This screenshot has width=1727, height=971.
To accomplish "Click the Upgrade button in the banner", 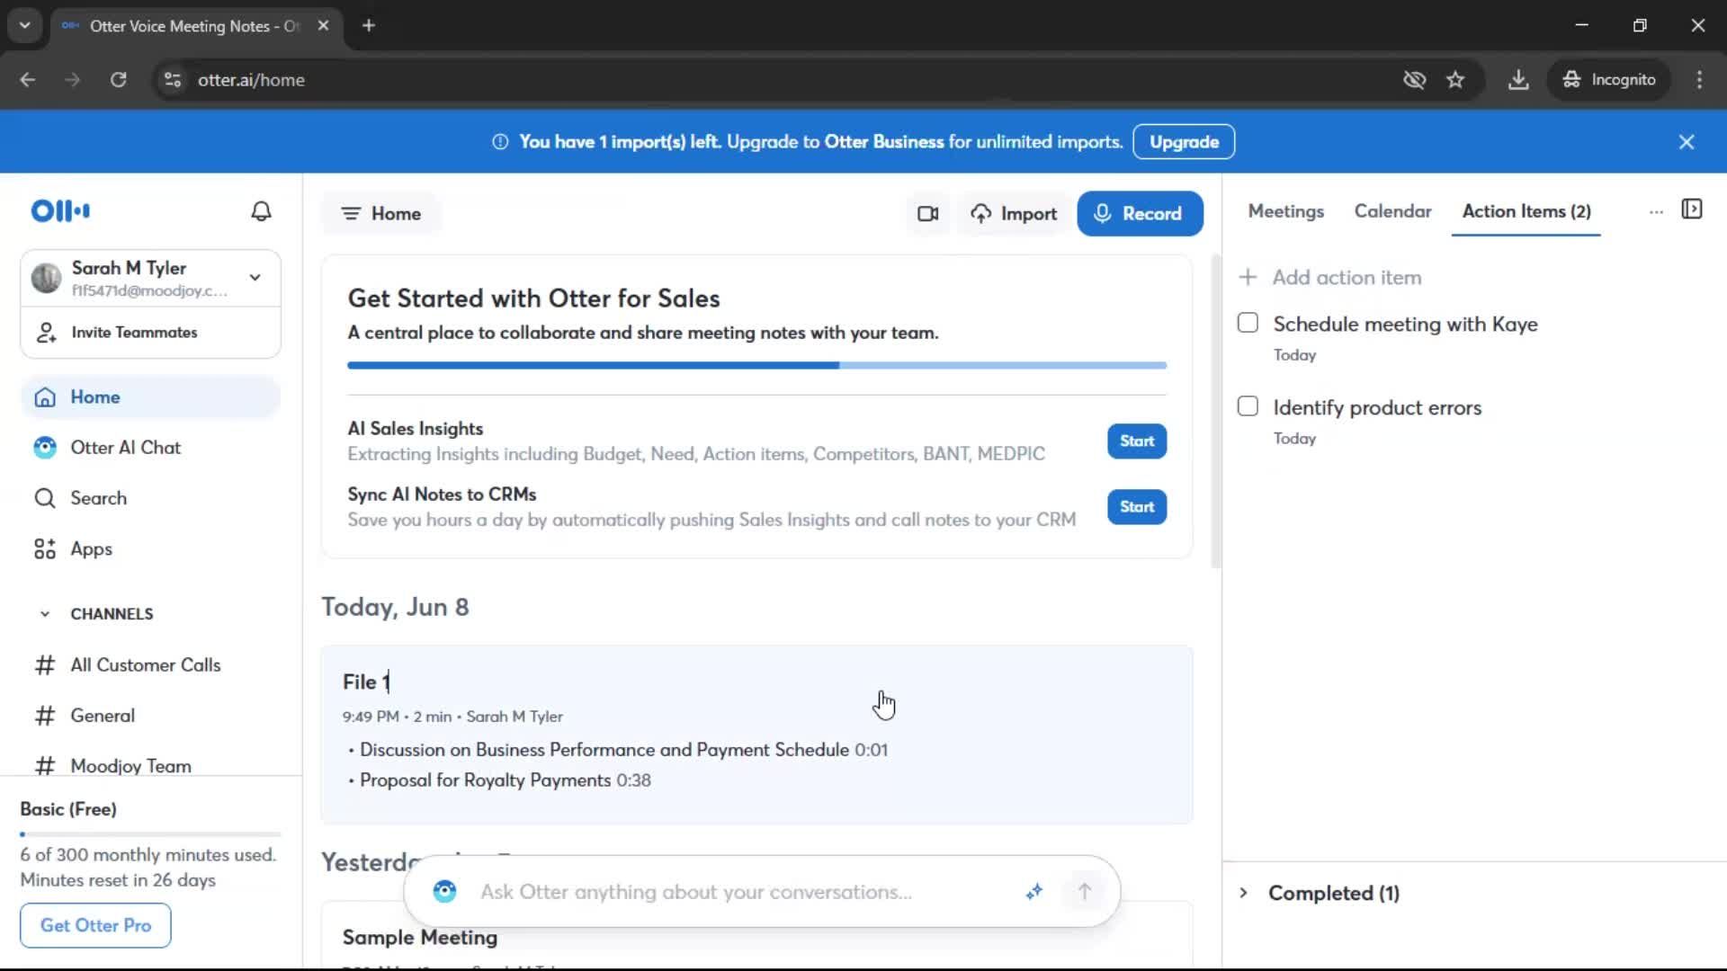I will 1184,142.
